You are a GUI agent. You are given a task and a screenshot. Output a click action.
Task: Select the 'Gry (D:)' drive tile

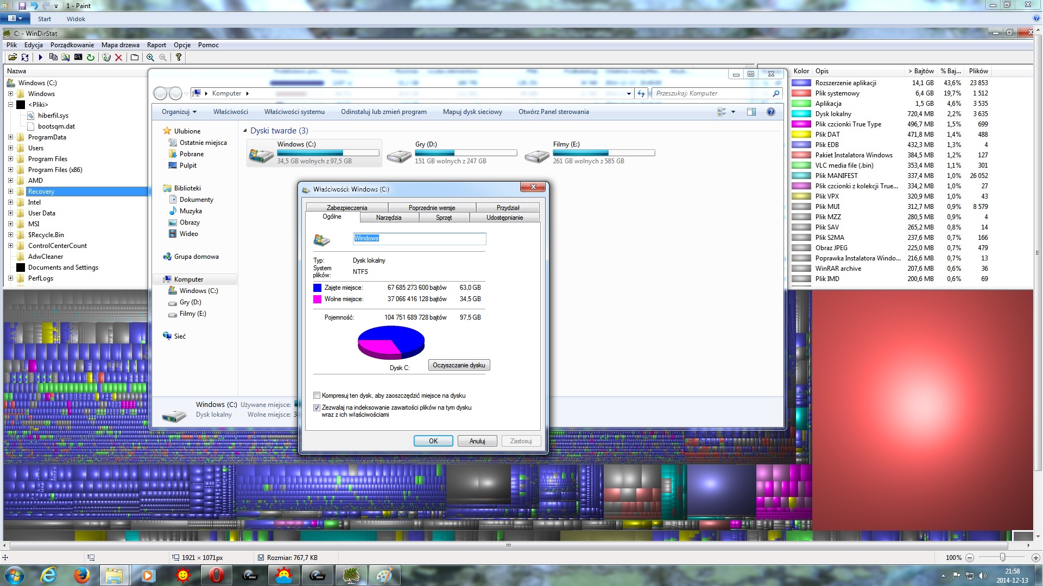[x=452, y=153]
